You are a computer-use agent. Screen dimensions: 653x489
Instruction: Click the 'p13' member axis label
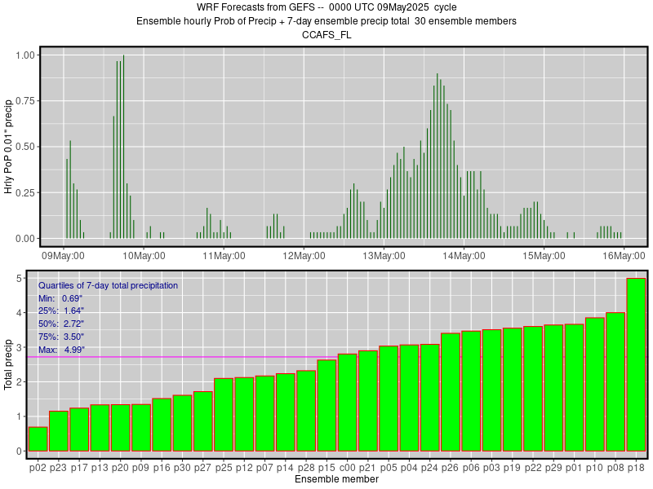pos(100,468)
